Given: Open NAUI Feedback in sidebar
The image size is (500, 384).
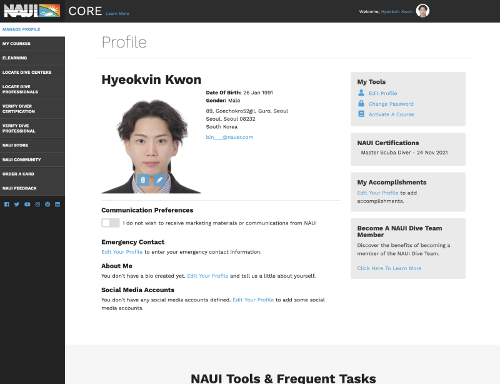Looking at the screenshot, I should pyautogui.click(x=32, y=188).
